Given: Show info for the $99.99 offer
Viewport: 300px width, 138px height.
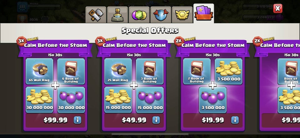Looking at the screenshot, I should point(77,120).
